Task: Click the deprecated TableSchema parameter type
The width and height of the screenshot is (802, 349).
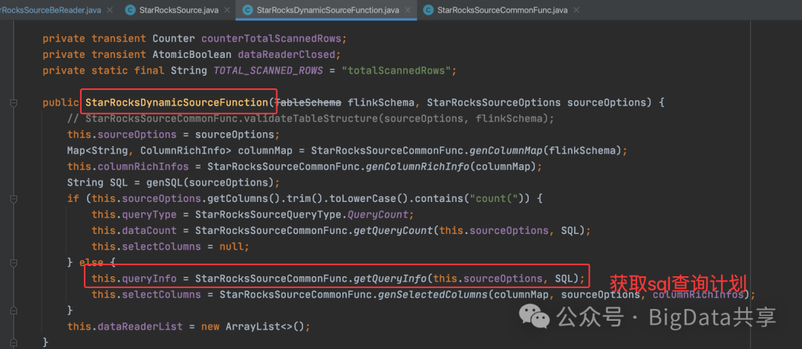Action: [x=309, y=102]
